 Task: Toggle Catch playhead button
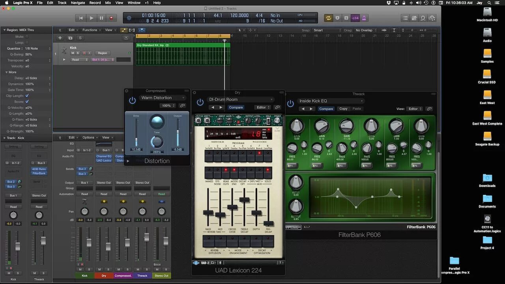click(142, 30)
